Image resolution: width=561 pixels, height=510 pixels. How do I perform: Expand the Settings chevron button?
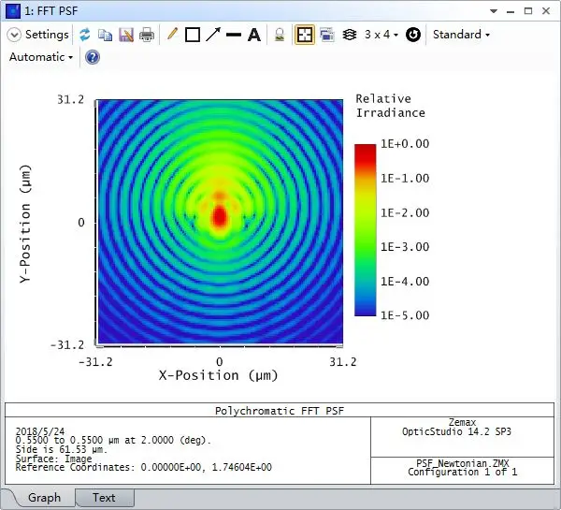14,35
